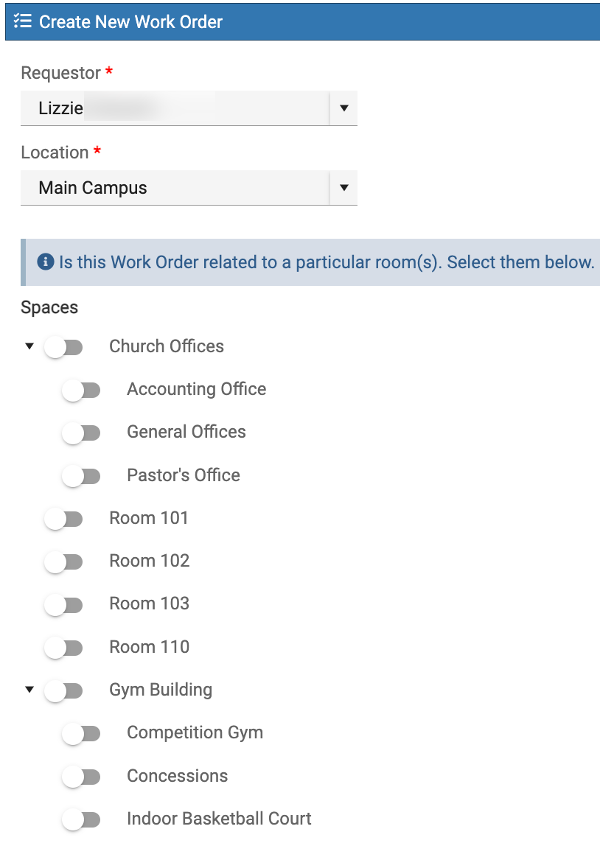The image size is (600, 843).
Task: Toggle the Room 102 switch
Action: point(63,562)
